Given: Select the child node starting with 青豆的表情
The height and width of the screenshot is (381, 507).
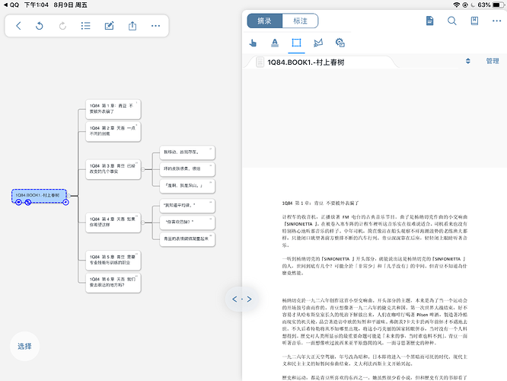Looking at the screenshot, I should tap(187, 239).
